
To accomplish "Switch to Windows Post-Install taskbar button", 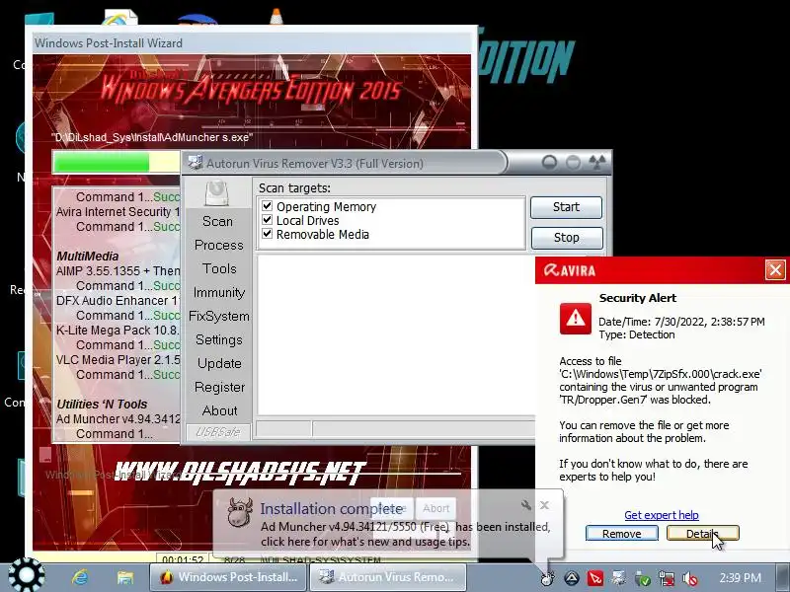I will click(228, 577).
